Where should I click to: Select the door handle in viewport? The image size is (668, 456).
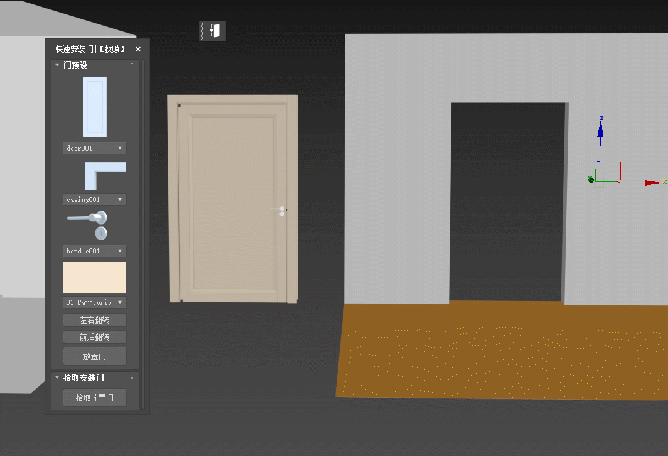[279, 210]
